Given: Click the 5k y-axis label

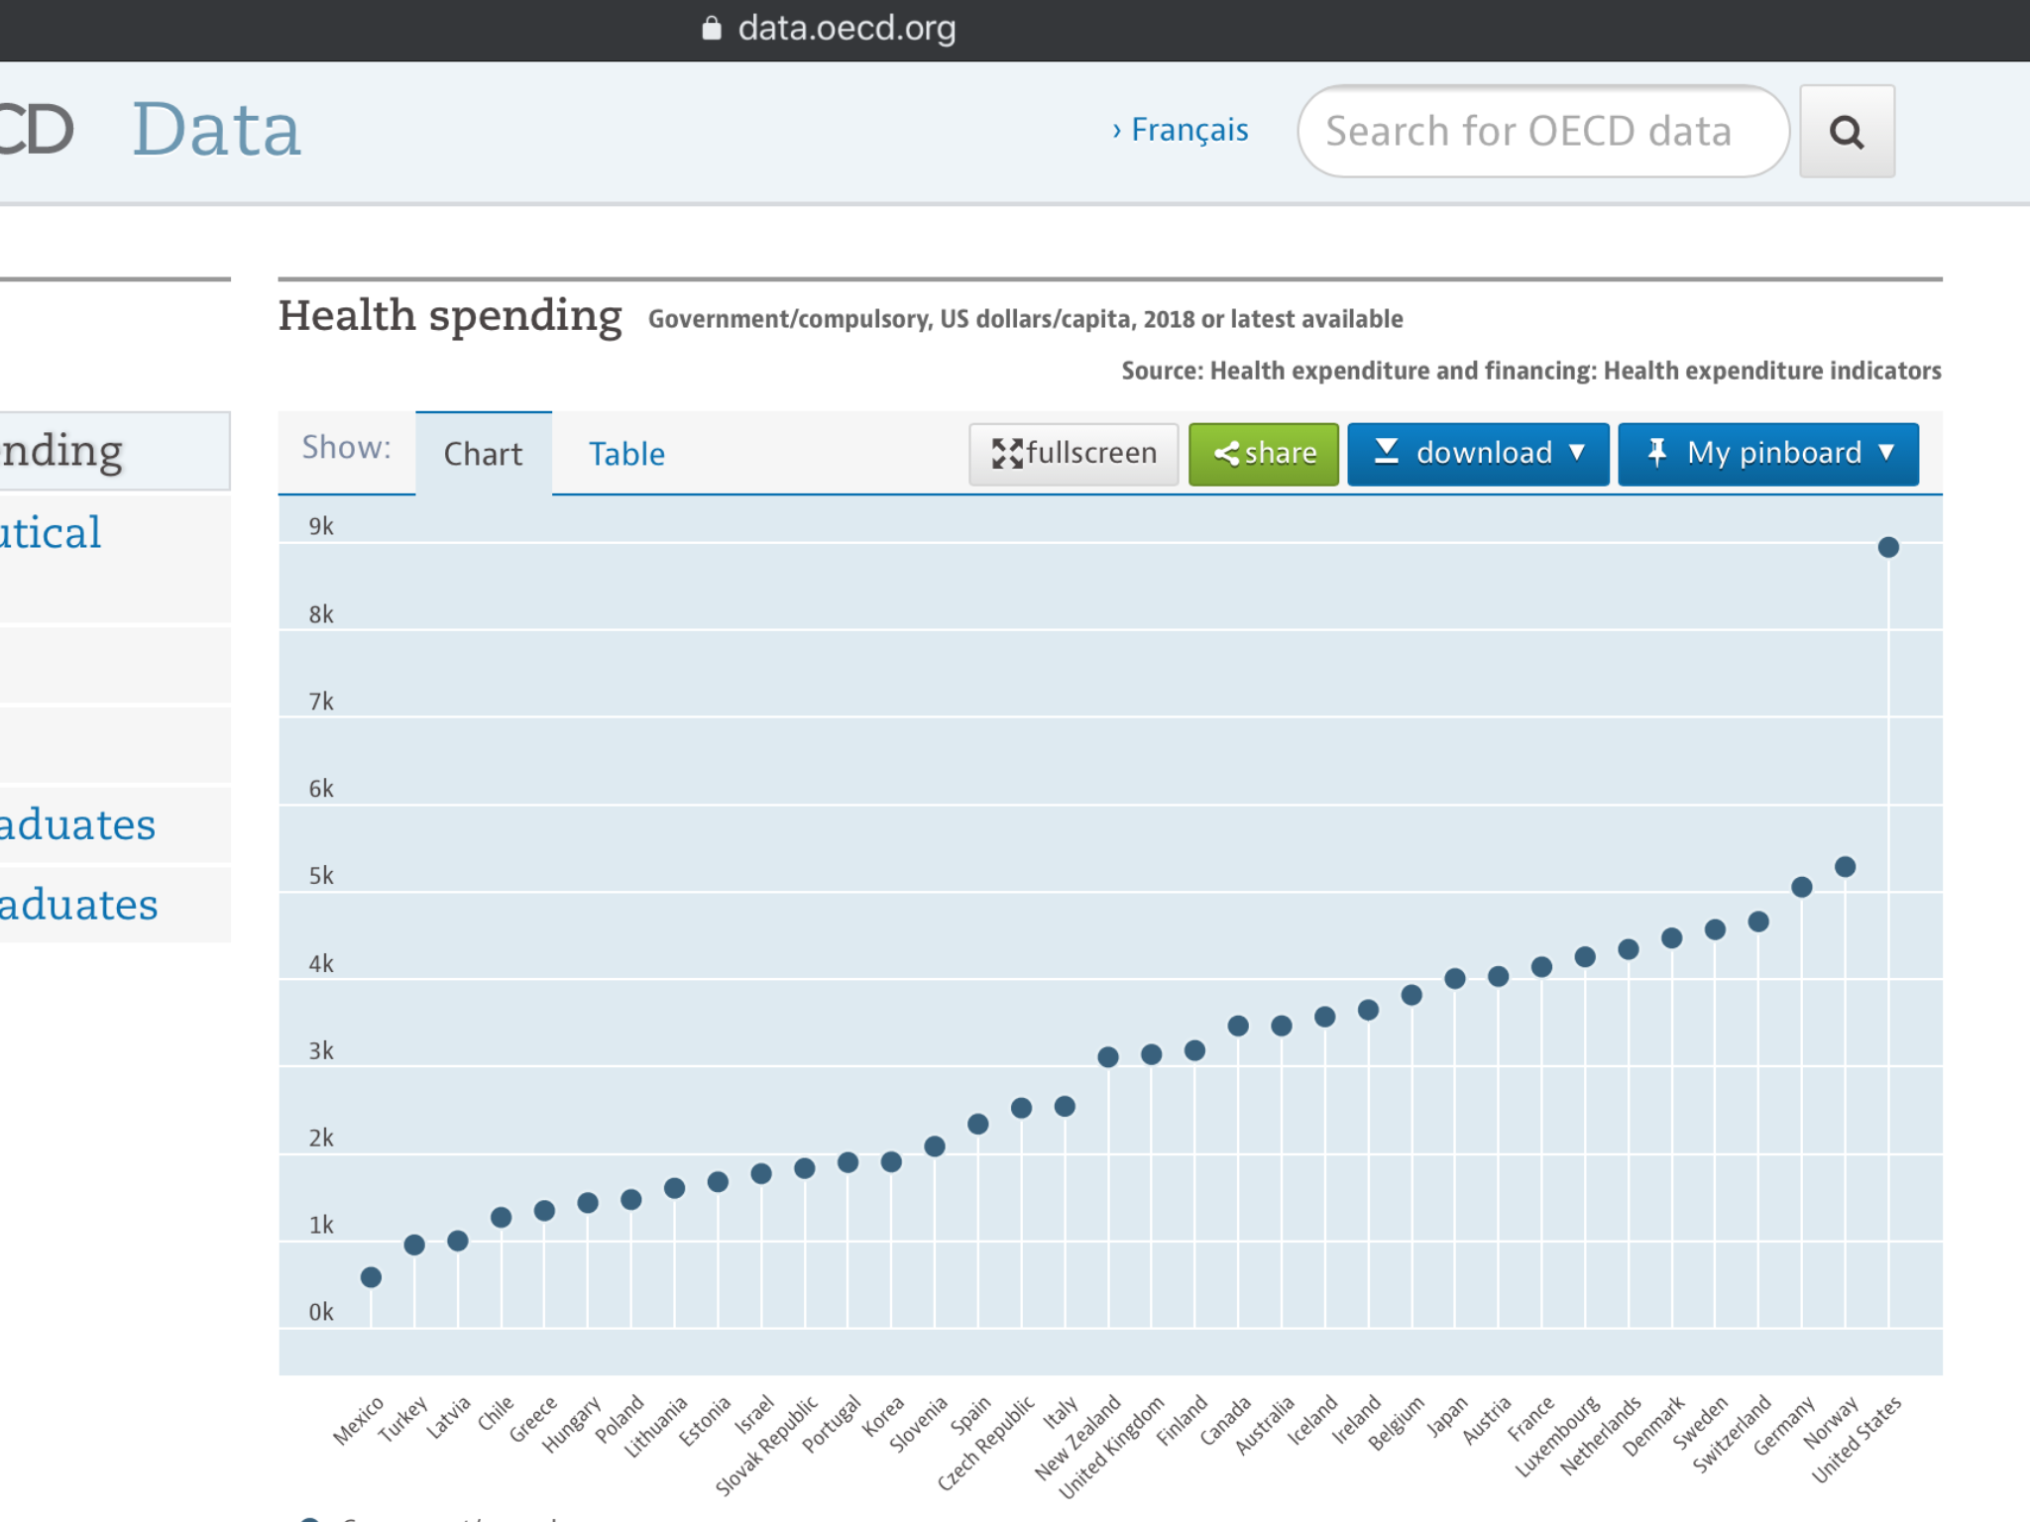Looking at the screenshot, I should pos(321,876).
